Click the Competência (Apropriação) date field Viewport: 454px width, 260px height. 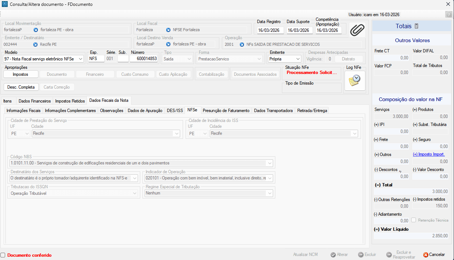(328, 30)
